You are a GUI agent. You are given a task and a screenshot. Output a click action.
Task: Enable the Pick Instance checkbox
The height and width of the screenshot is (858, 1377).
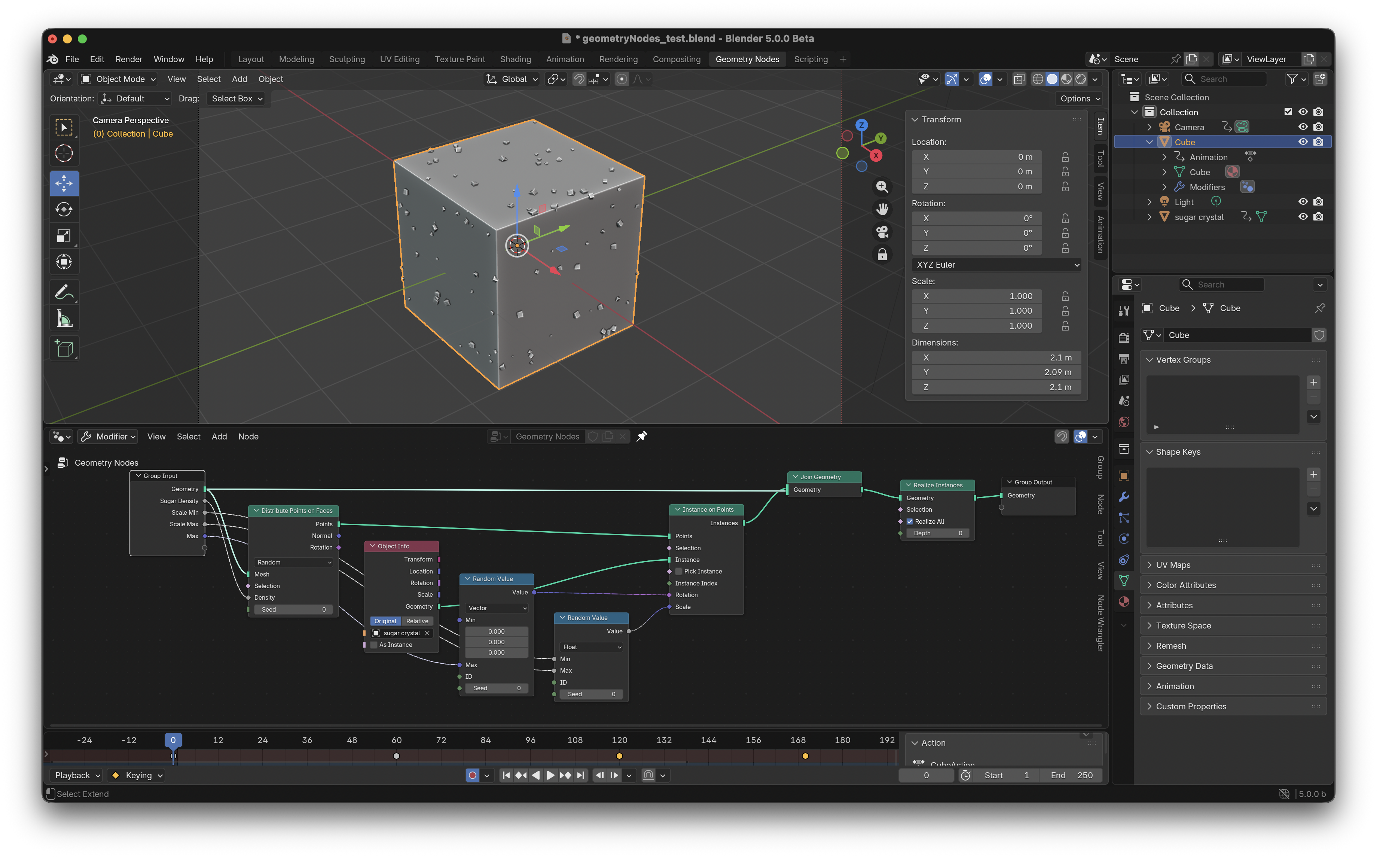coord(678,571)
